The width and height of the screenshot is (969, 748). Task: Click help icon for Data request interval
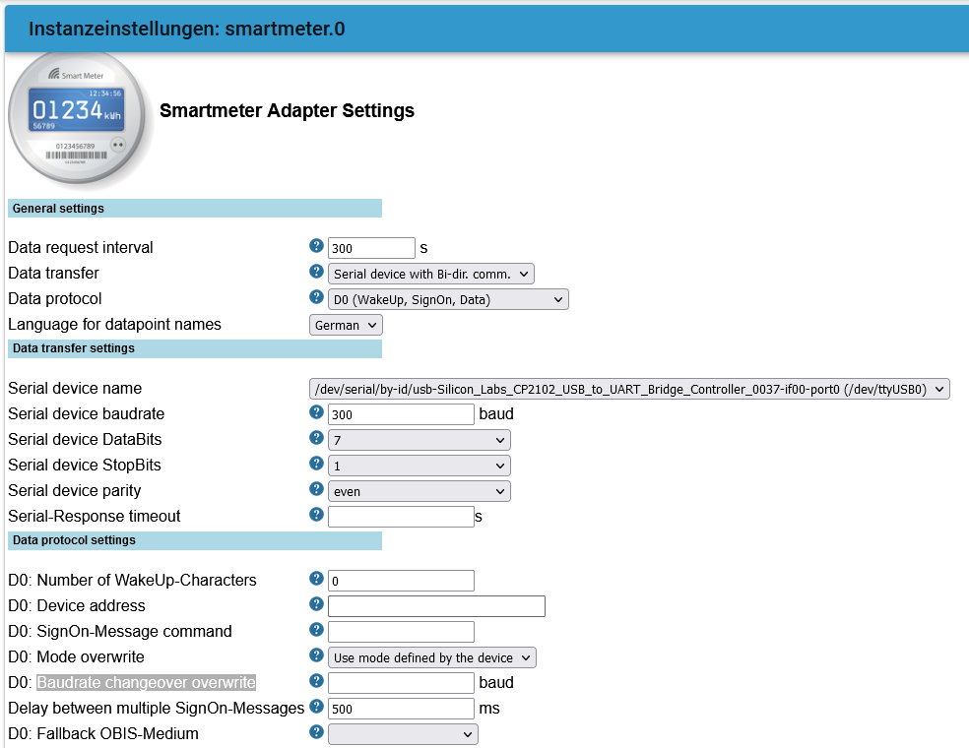tap(316, 246)
